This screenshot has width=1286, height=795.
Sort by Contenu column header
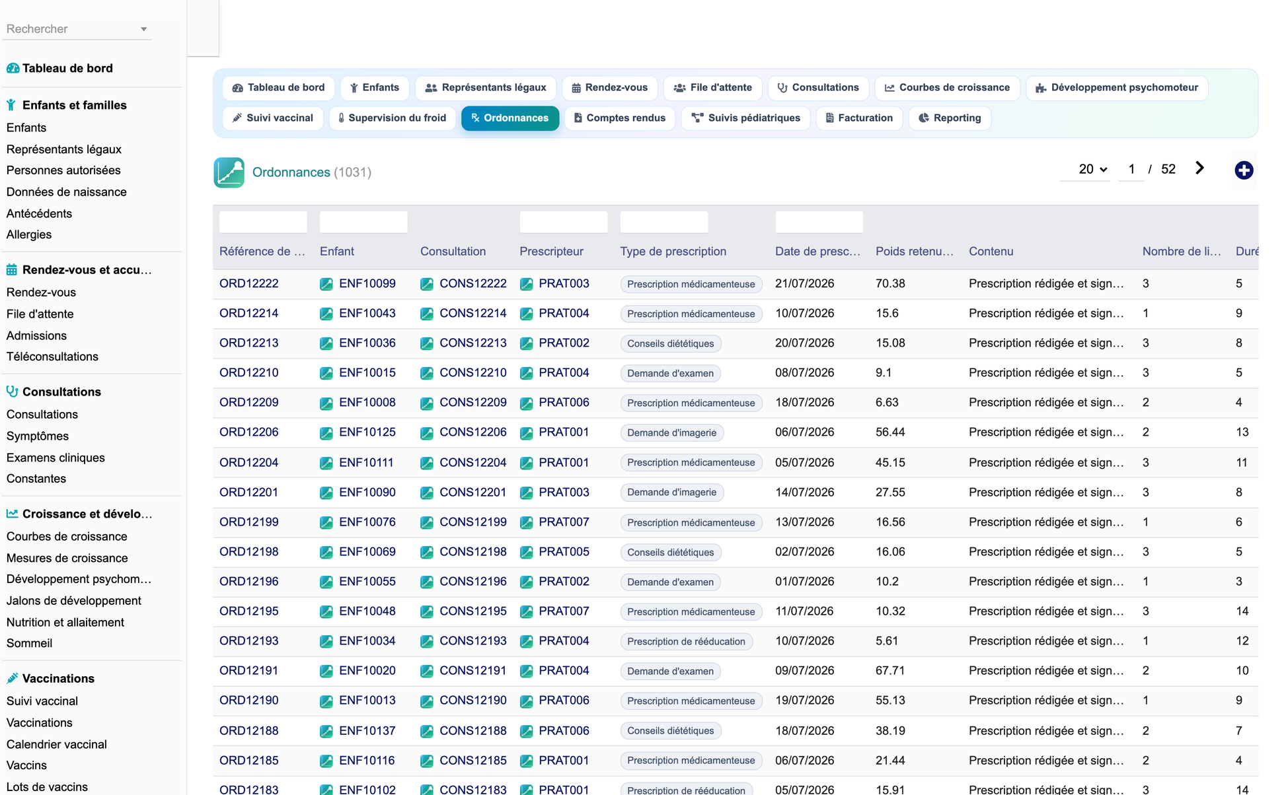(x=991, y=252)
